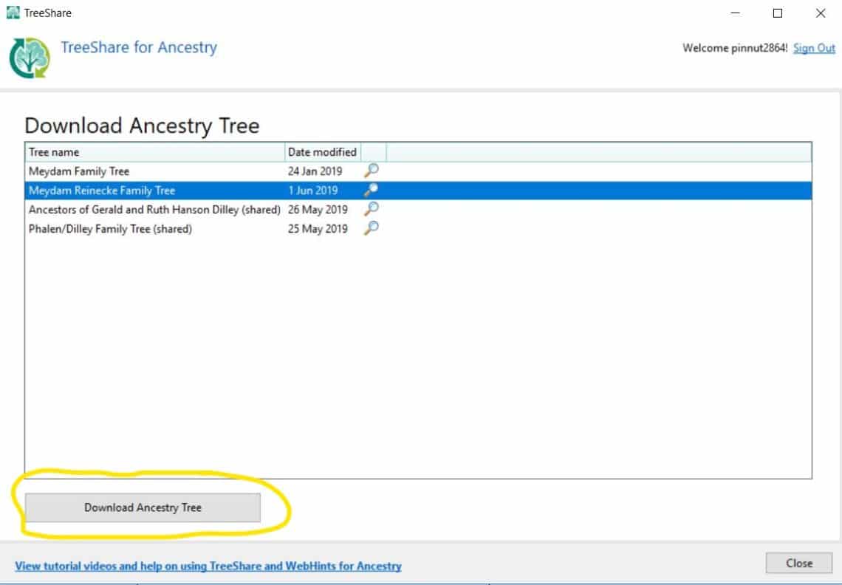Maximize the TreeShare window
Image resolution: width=842 pixels, height=585 pixels.
777,13
